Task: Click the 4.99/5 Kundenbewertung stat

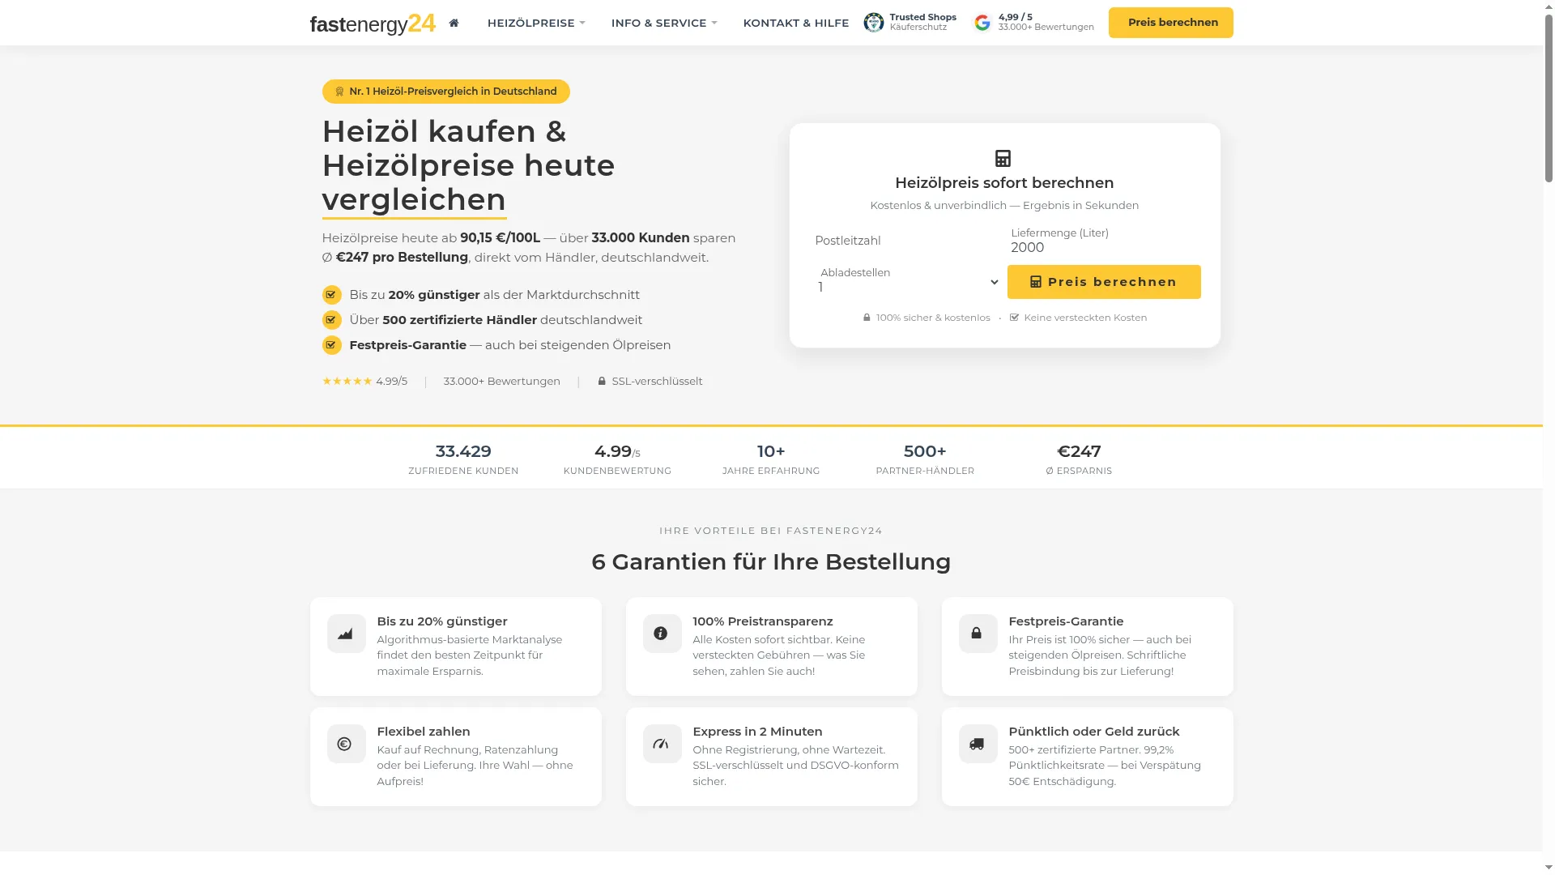Action: 617,459
